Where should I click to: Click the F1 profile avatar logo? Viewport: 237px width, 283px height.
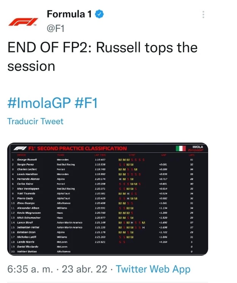pos(23,22)
